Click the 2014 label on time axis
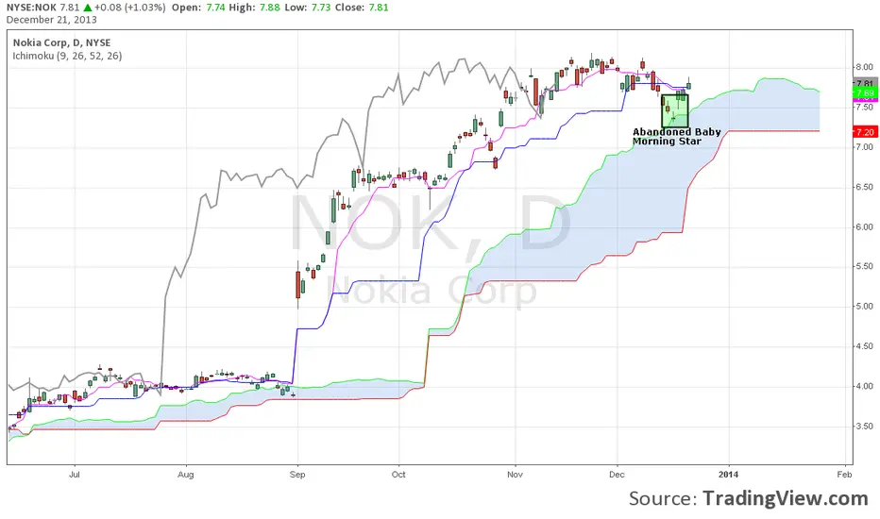The height and width of the screenshot is (519, 880). pyautogui.click(x=729, y=475)
